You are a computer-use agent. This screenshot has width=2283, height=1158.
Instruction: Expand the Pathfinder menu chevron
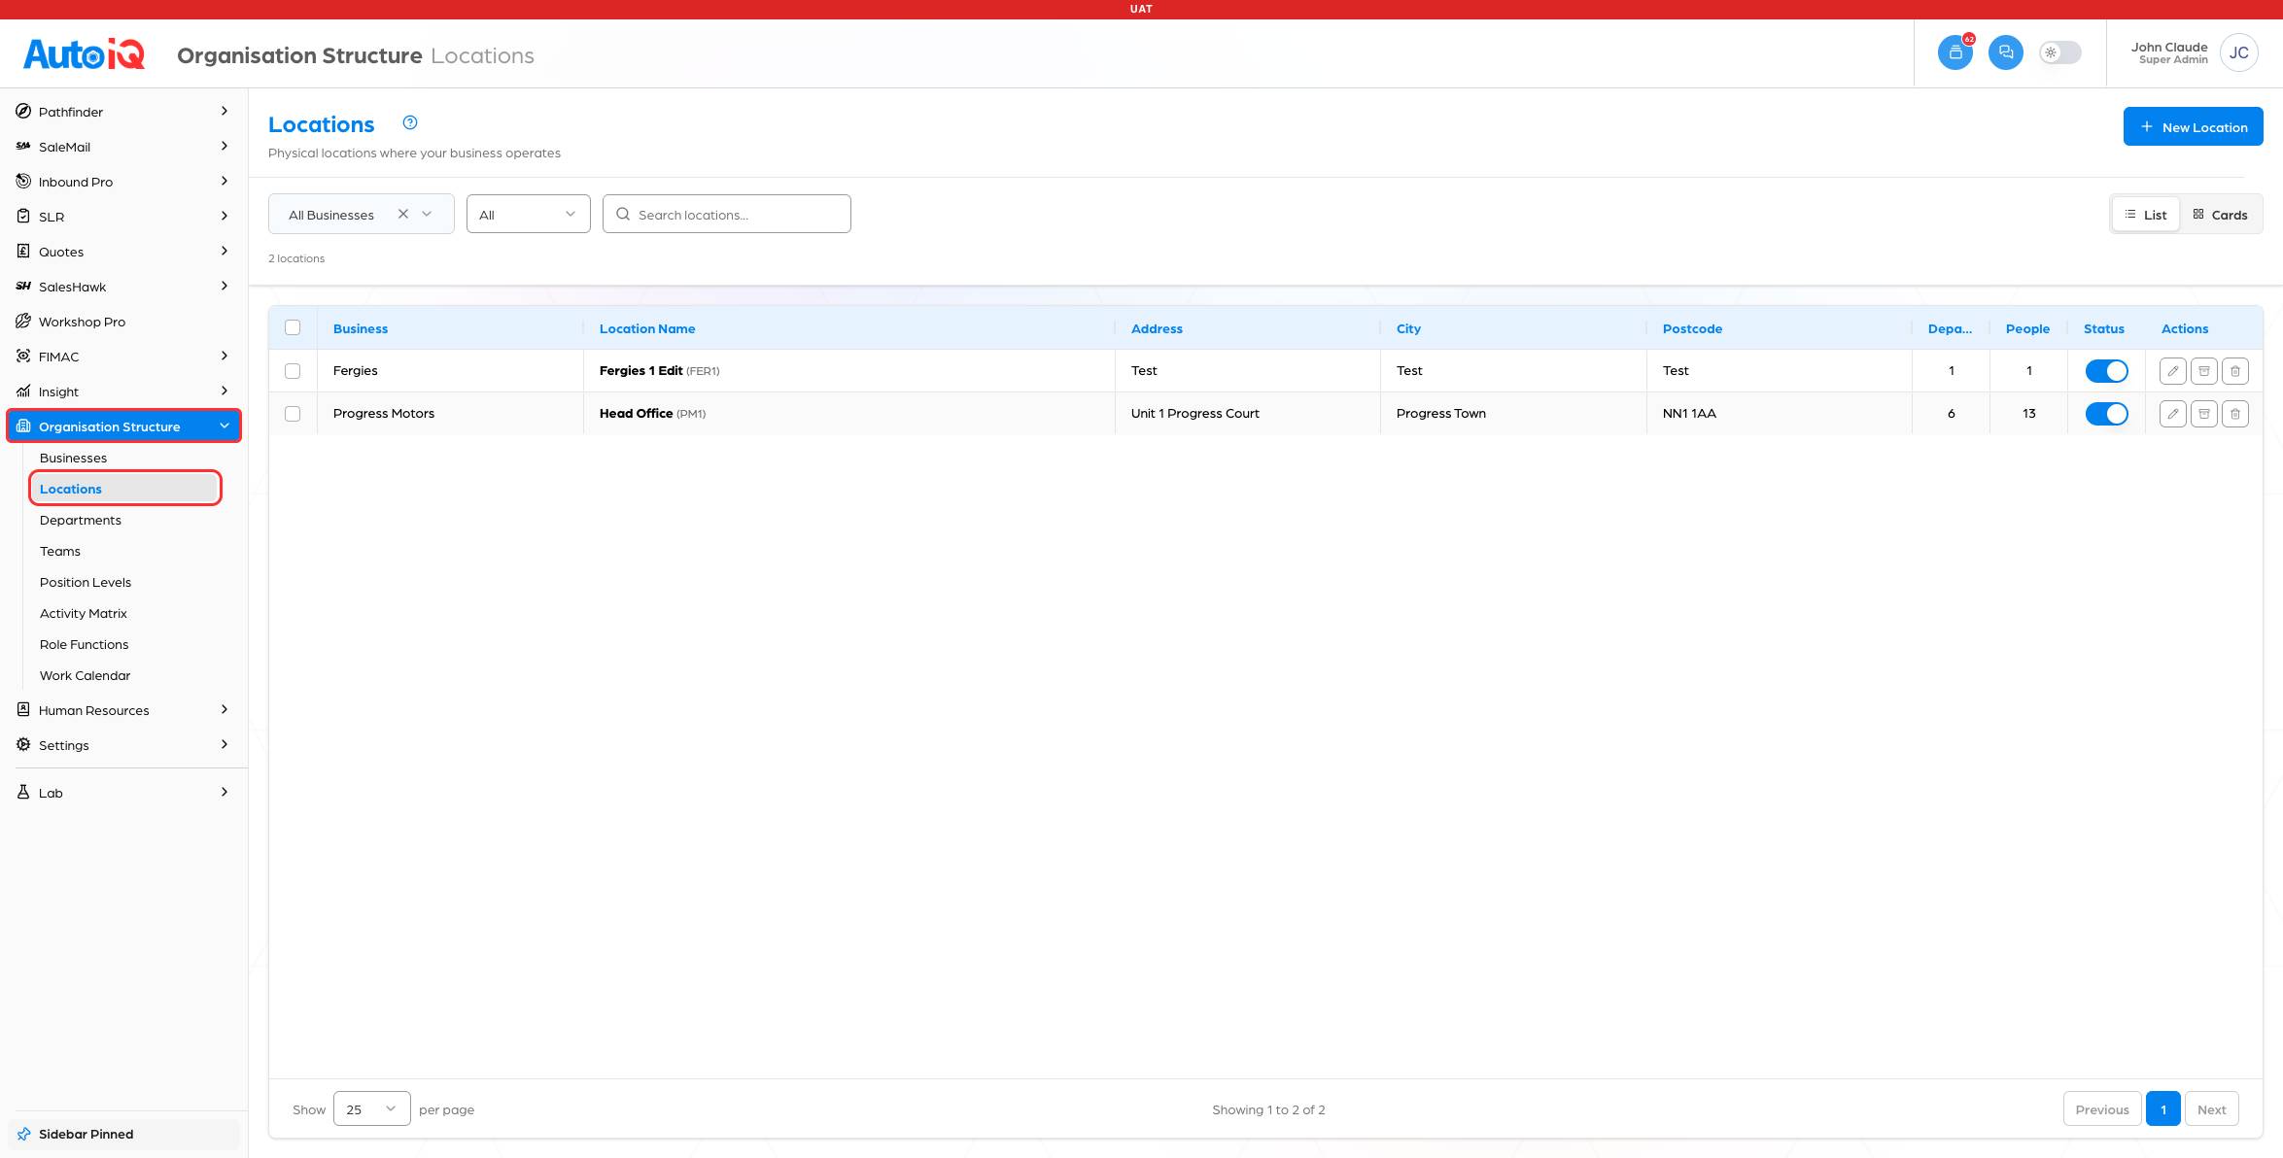pyautogui.click(x=225, y=111)
